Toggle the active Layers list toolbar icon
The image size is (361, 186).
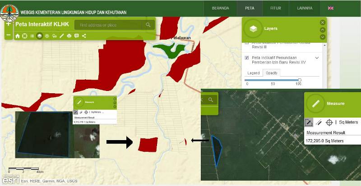40,36
